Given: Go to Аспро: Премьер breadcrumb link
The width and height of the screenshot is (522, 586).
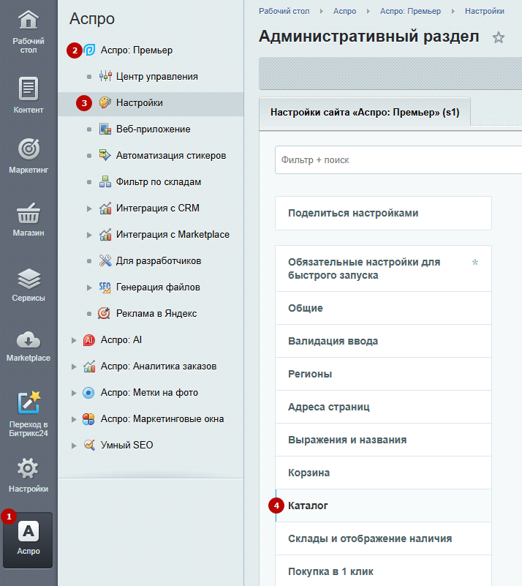Looking at the screenshot, I should 410,11.
